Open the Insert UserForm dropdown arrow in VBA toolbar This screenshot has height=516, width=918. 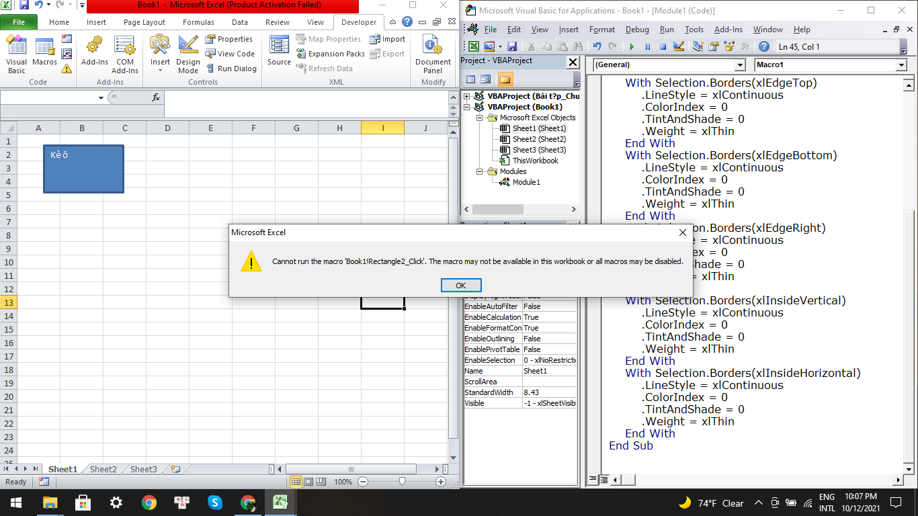tap(499, 46)
